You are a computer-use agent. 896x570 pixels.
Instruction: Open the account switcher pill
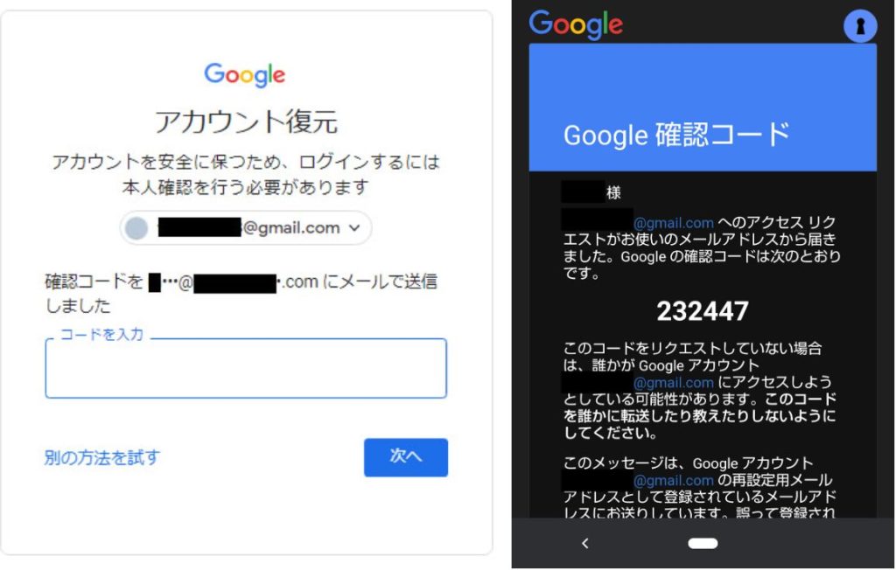pyautogui.click(x=246, y=228)
